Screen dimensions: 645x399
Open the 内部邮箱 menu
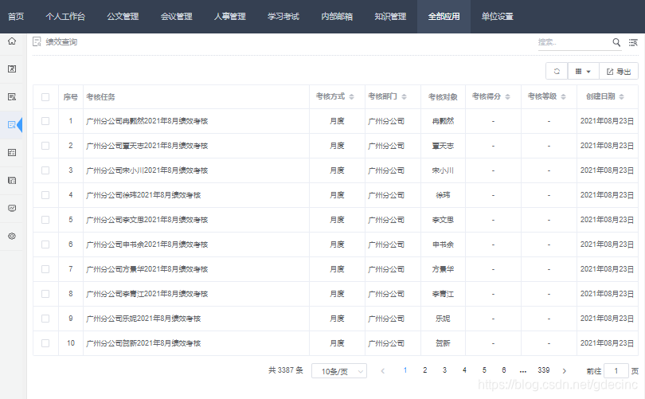tap(337, 17)
